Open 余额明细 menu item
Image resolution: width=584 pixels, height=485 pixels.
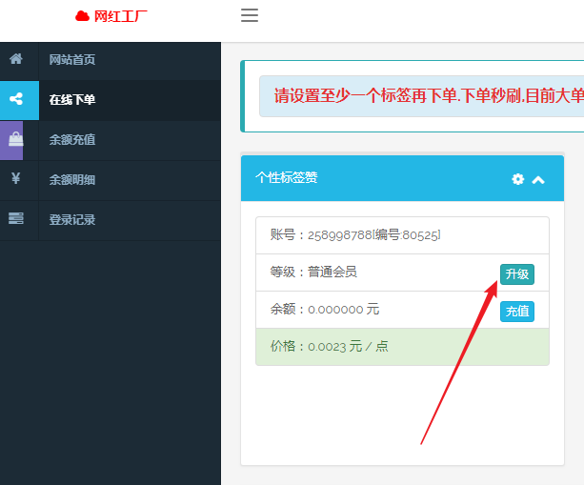pos(72,180)
